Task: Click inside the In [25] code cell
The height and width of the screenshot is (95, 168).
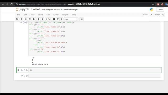Action: 95,38
